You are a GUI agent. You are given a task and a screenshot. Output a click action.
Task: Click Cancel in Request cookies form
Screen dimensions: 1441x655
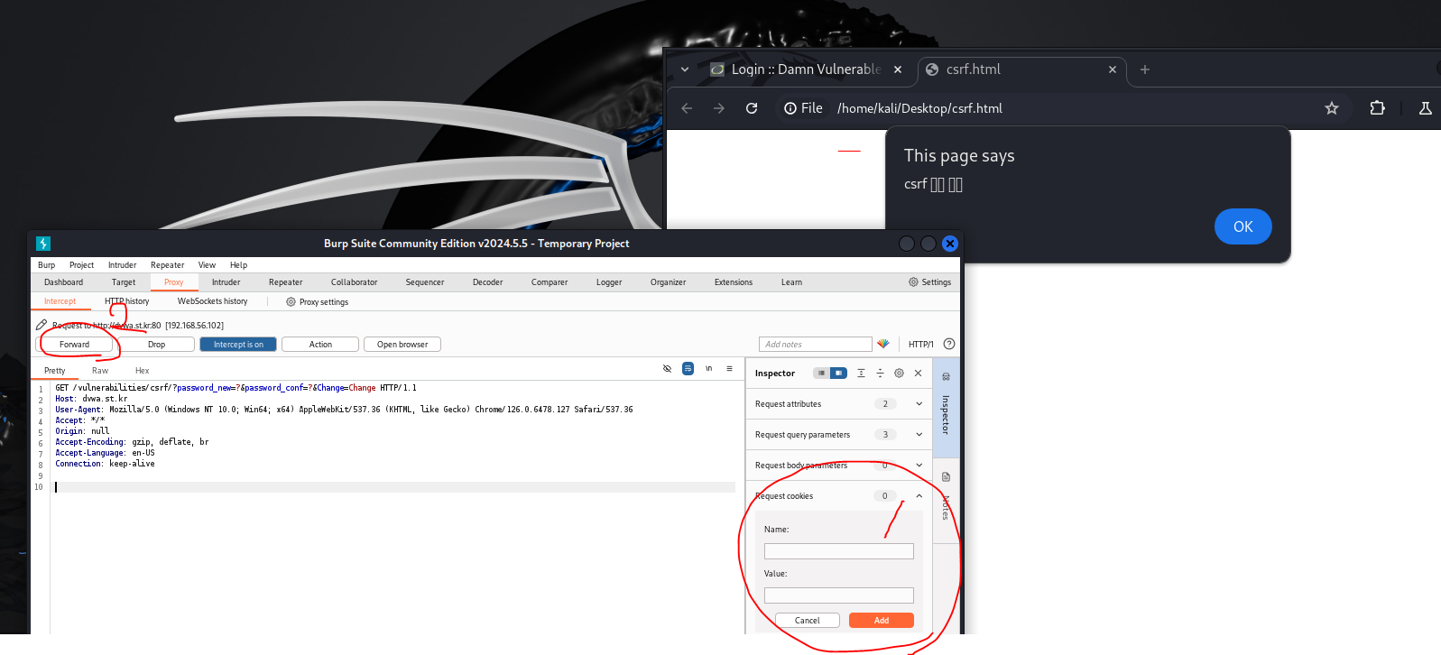tap(808, 621)
